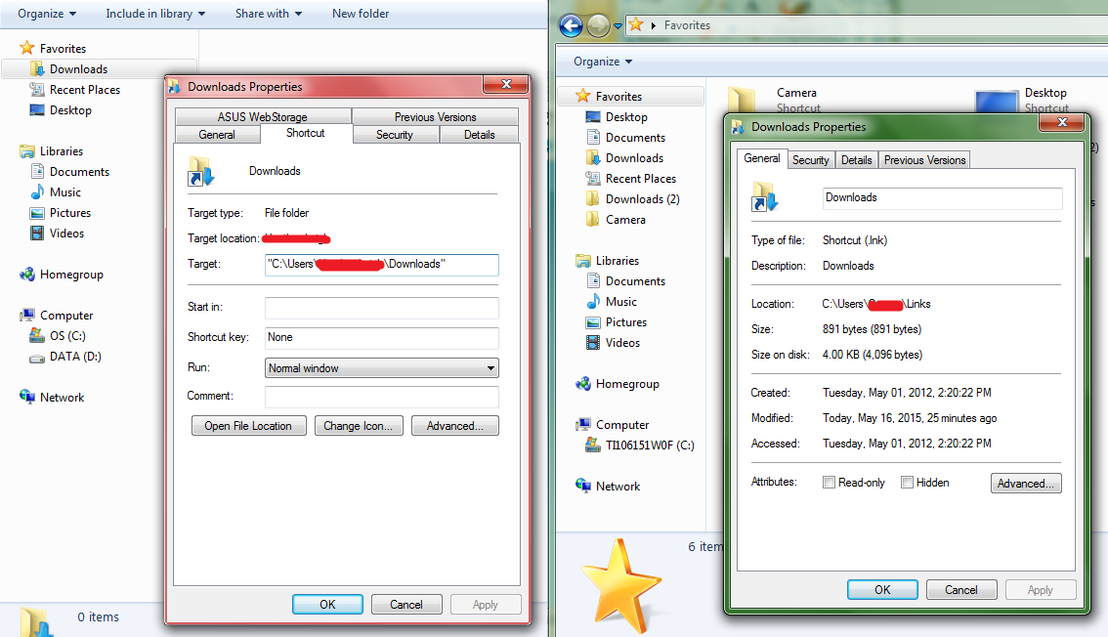Click OK in left Downloads Properties dialog
Screen dimensions: 1108x637
click(328, 605)
